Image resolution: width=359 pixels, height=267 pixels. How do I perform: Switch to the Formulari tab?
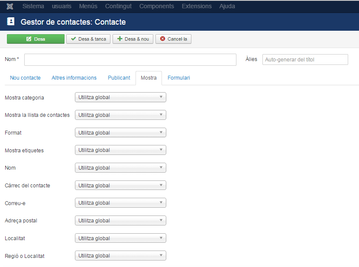pos(178,78)
